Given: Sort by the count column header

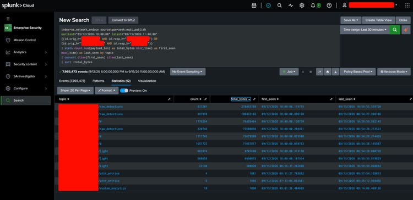Looking at the screenshot, I should click(195, 99).
